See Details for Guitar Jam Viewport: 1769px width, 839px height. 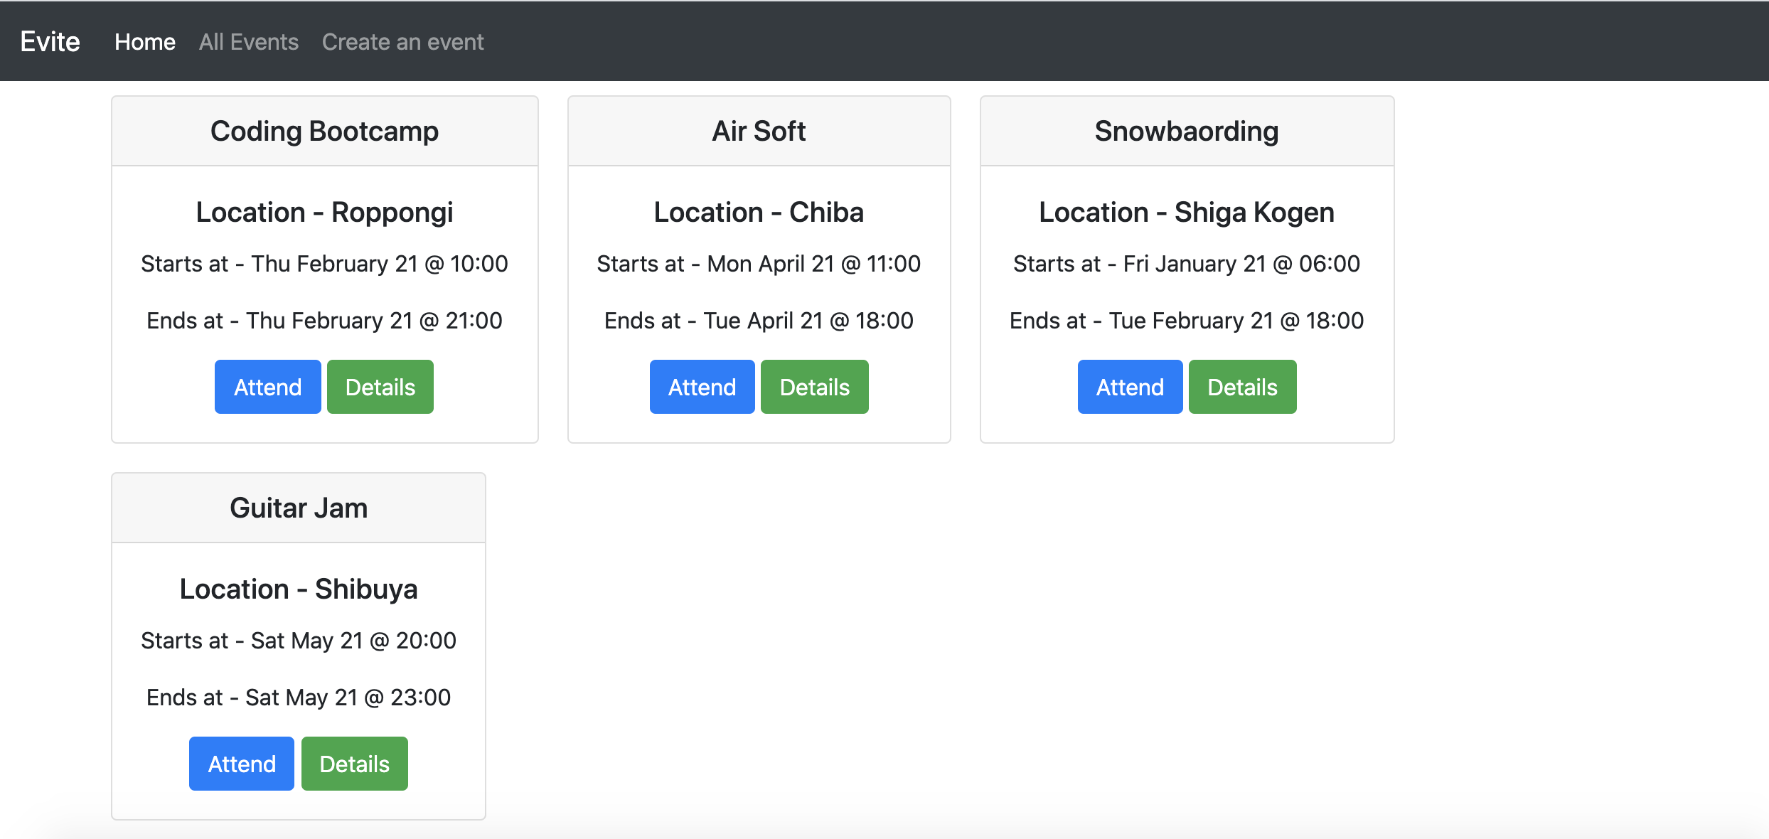click(354, 764)
